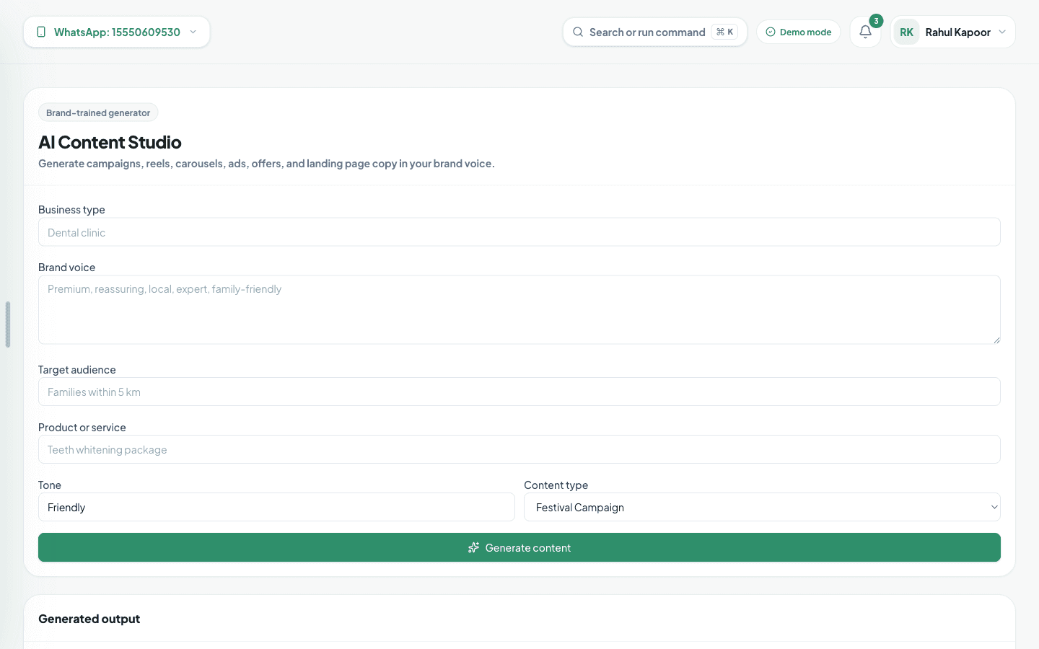
Task: Click the AI Content Studio heading
Action: point(110,142)
